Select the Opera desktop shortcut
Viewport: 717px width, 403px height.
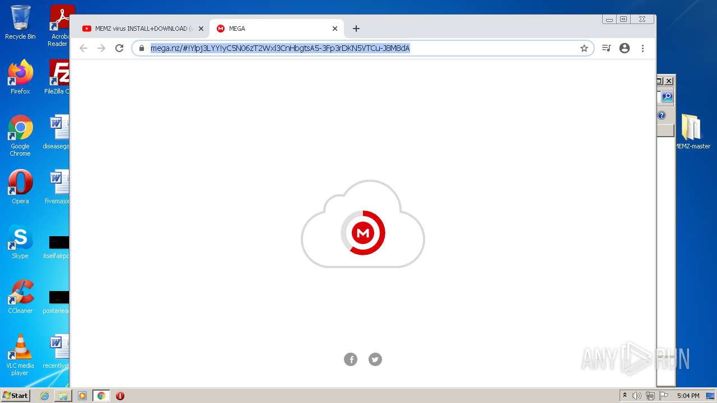[20, 187]
